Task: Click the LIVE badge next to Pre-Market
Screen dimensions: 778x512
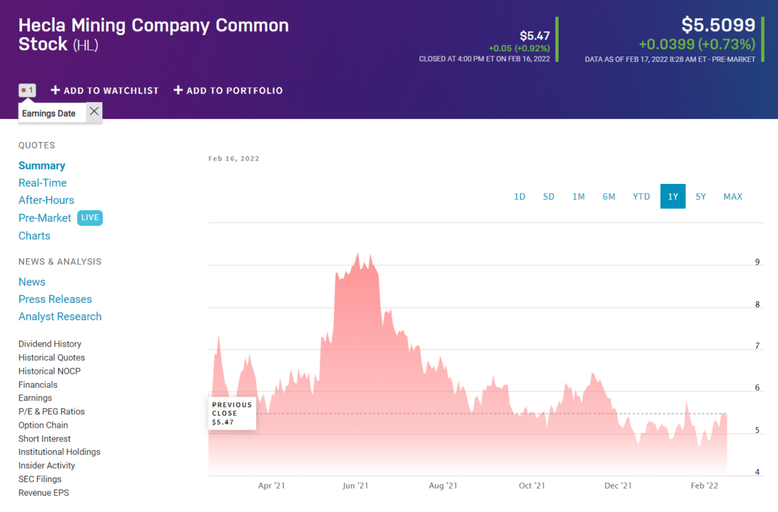Action: pyautogui.click(x=90, y=218)
